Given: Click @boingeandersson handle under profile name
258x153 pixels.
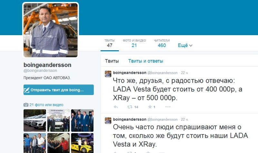Looking at the screenshot, I should click(40, 71).
